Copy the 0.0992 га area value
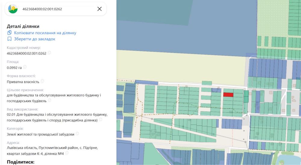301x165 pixels. click(25, 67)
